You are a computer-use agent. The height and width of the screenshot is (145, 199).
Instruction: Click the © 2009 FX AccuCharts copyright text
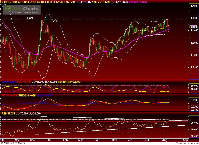click(13, 143)
